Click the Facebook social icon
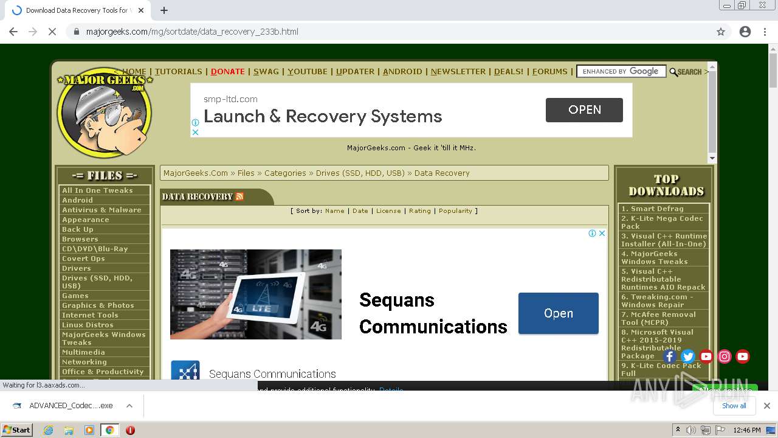Image resolution: width=778 pixels, height=438 pixels. pyautogui.click(x=670, y=356)
